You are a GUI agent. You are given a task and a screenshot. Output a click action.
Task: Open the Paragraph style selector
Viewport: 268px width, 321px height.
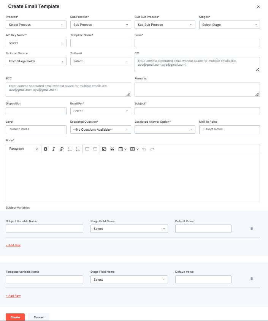23,149
